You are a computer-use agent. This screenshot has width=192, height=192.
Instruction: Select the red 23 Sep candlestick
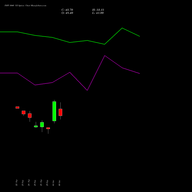point(23,113)
